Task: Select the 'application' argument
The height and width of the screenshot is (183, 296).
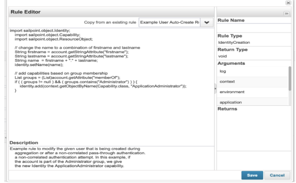Action: (x=252, y=102)
